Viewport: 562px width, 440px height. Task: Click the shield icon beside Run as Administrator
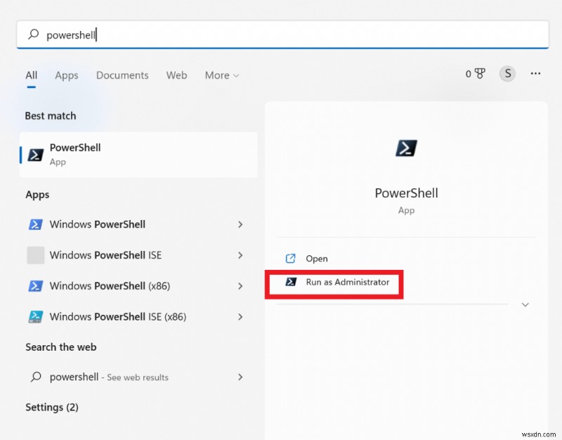click(x=291, y=283)
